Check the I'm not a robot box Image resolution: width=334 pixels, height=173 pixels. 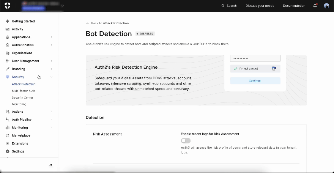pos(235,69)
